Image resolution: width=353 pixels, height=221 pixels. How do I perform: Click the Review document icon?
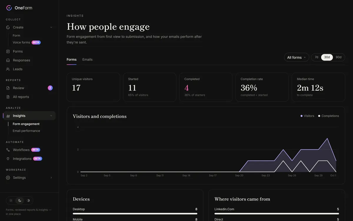coord(8,88)
